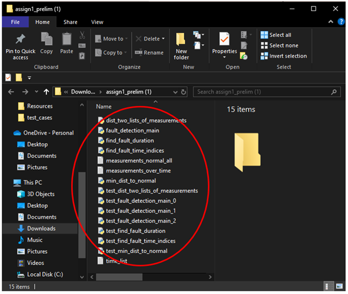Select Resources in the navigation pane
The height and width of the screenshot is (294, 348).
tap(35, 106)
